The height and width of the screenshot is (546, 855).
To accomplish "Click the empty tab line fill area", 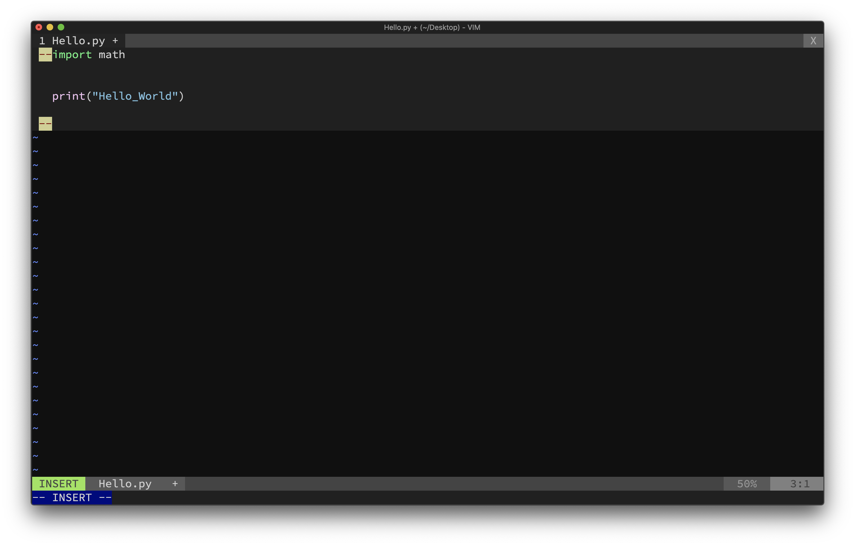I will click(462, 41).
